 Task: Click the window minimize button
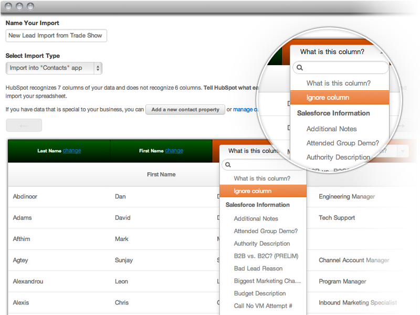tap(19, 6)
